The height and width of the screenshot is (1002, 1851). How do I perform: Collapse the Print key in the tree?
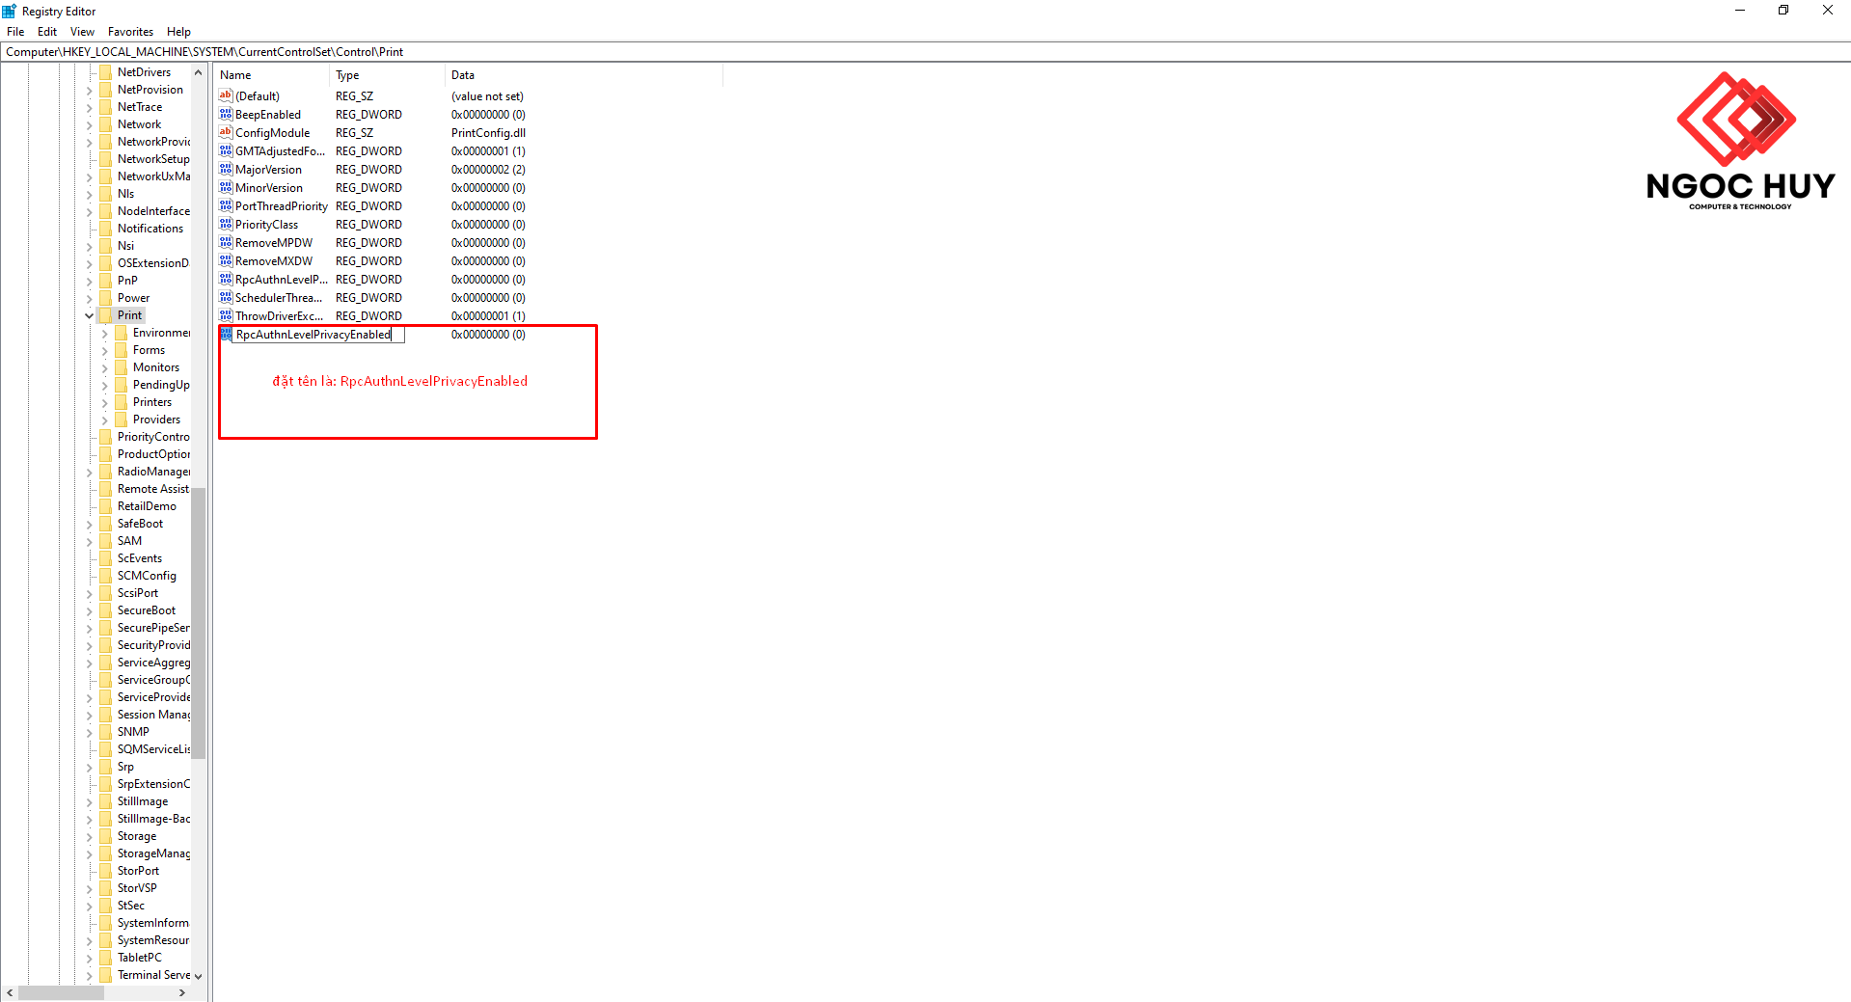point(90,315)
